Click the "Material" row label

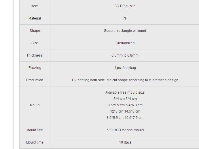point(35,18)
